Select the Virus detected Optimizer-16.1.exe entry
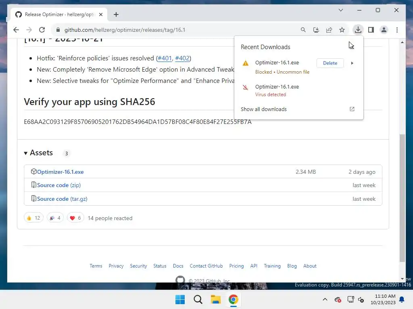This screenshot has width=413, height=309. [299, 91]
